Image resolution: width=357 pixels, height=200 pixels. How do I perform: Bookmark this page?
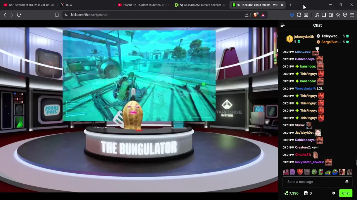(x=57, y=15)
